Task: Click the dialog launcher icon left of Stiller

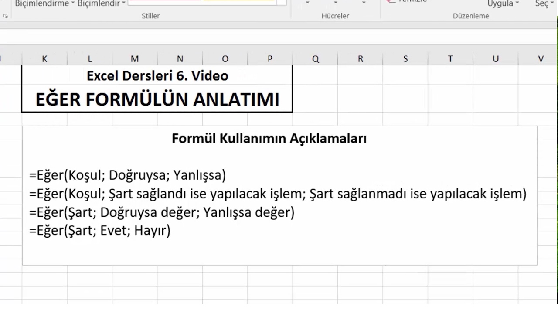Action: (x=6, y=16)
